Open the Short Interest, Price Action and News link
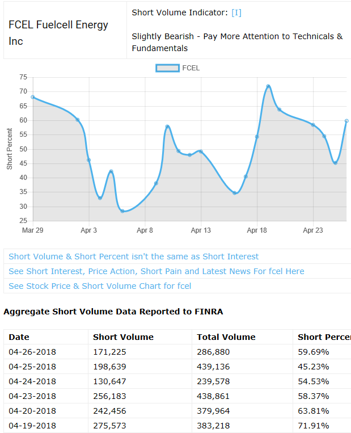This screenshot has height=433, width=351. [157, 271]
